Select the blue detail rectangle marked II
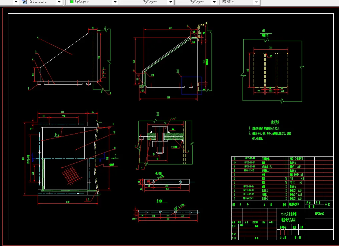339x246 pixels. tap(192, 86)
